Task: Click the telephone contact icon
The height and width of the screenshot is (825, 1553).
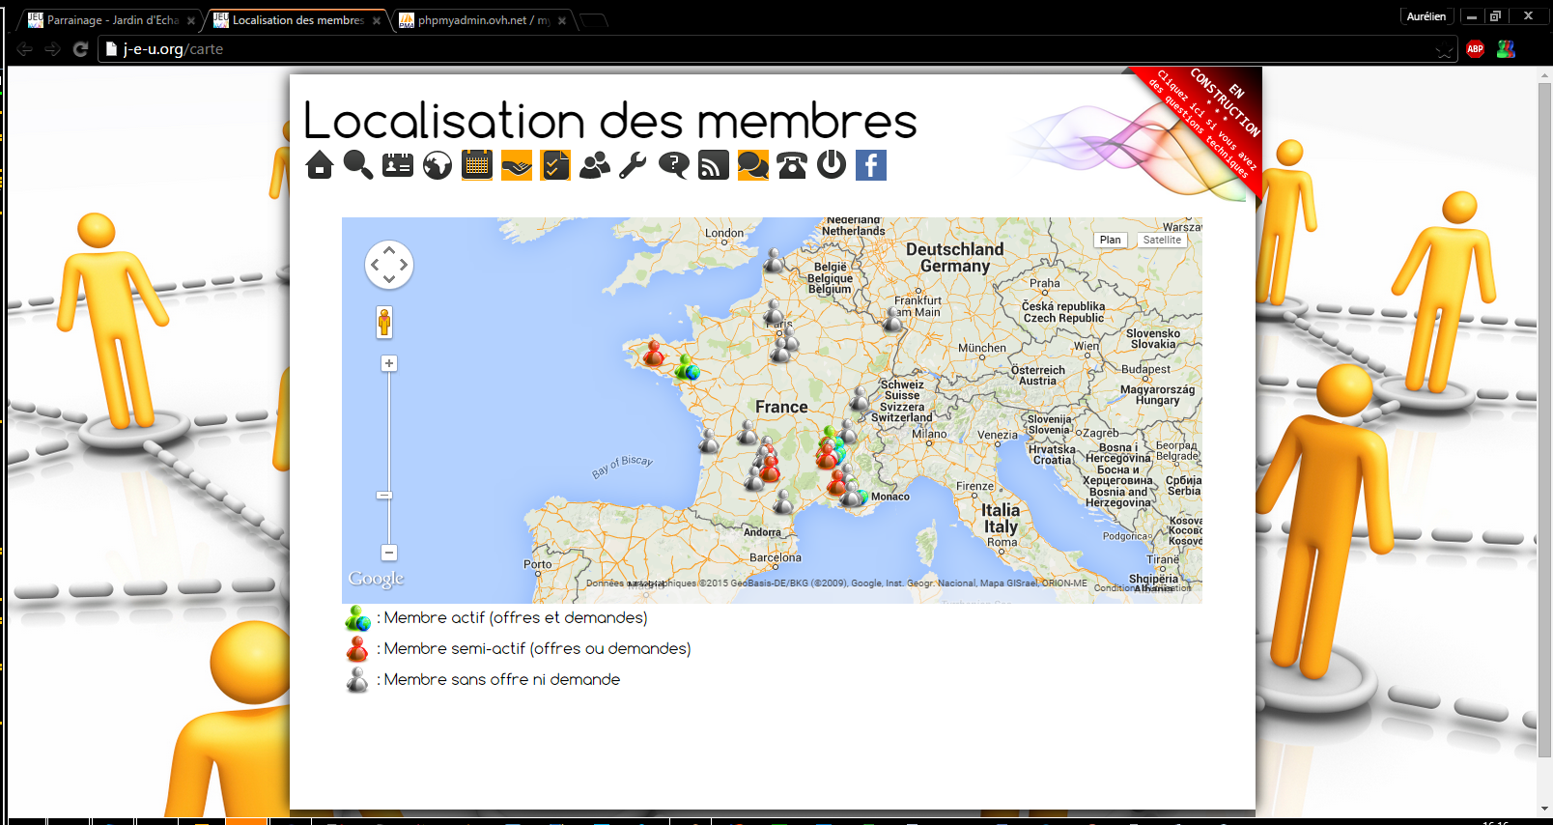Action: [x=792, y=165]
